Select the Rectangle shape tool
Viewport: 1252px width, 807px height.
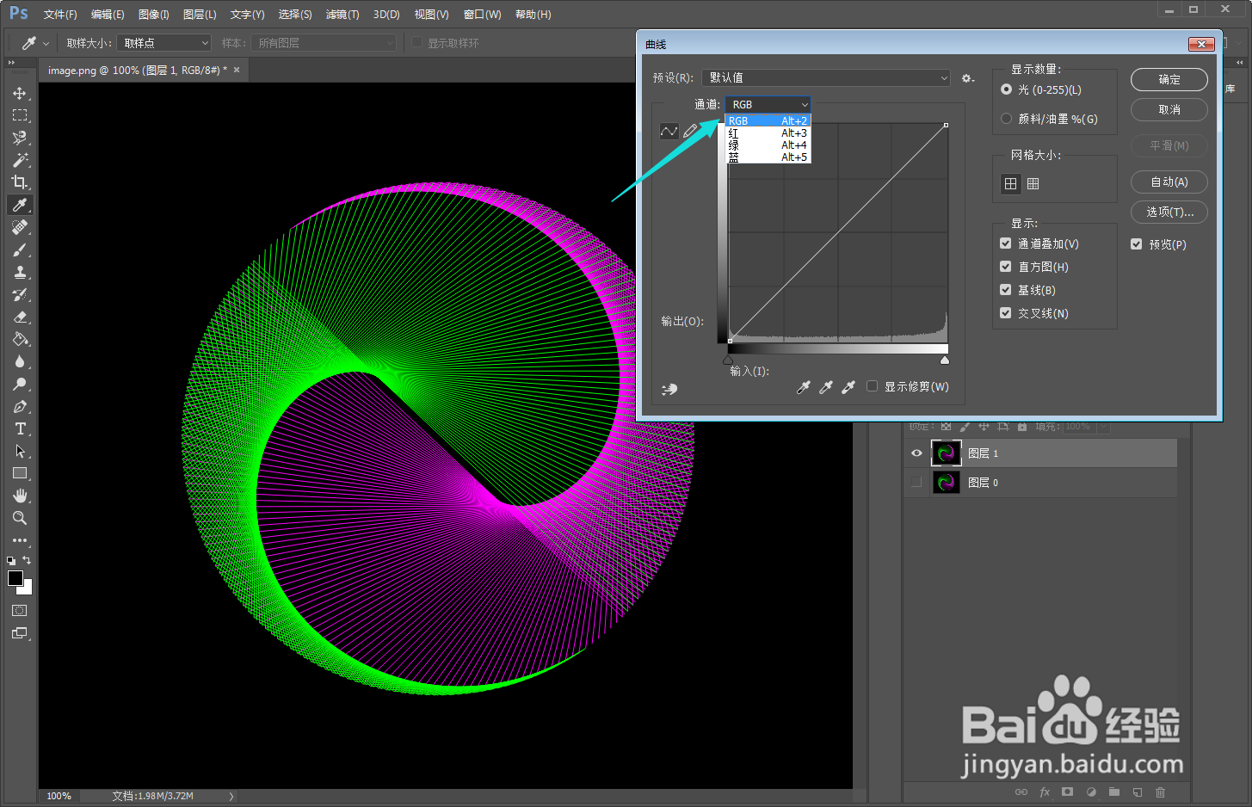coord(20,473)
